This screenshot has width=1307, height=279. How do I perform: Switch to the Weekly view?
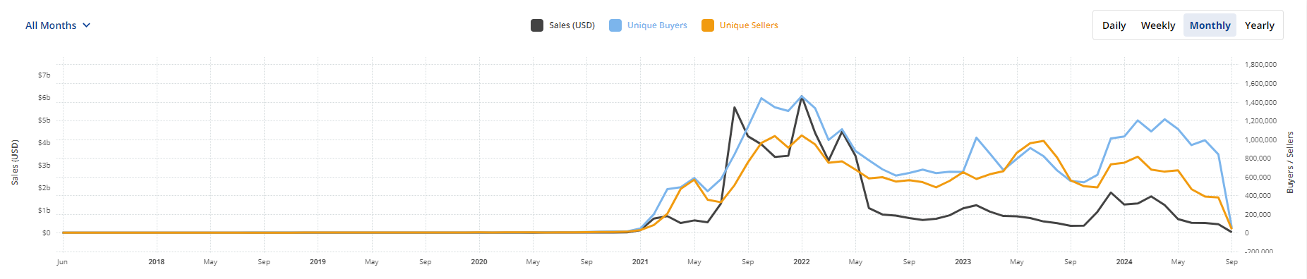coord(1158,25)
